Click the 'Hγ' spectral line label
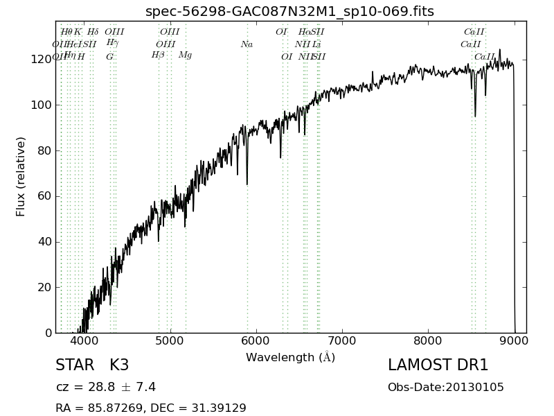 point(112,43)
